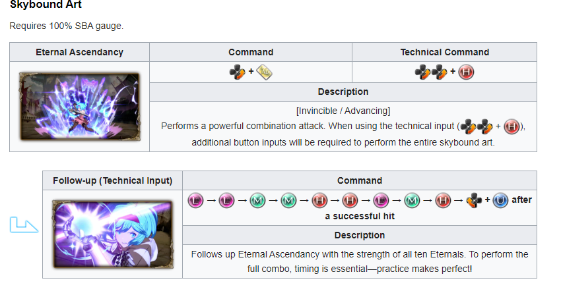Click the Eternal Ascendancy table header
561x295 pixels.
point(79,52)
